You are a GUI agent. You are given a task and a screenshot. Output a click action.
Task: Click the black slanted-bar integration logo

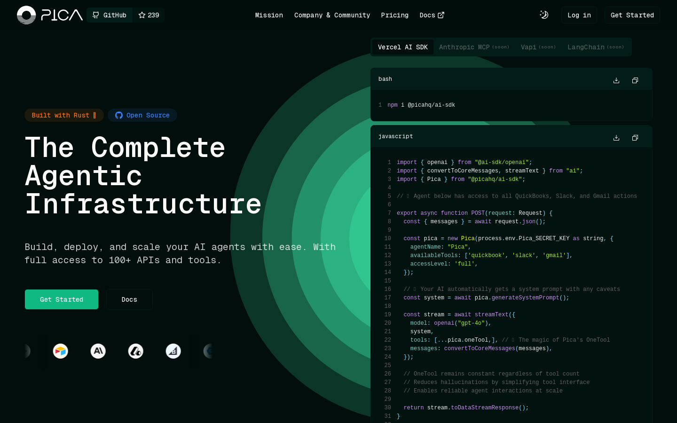coord(136,351)
